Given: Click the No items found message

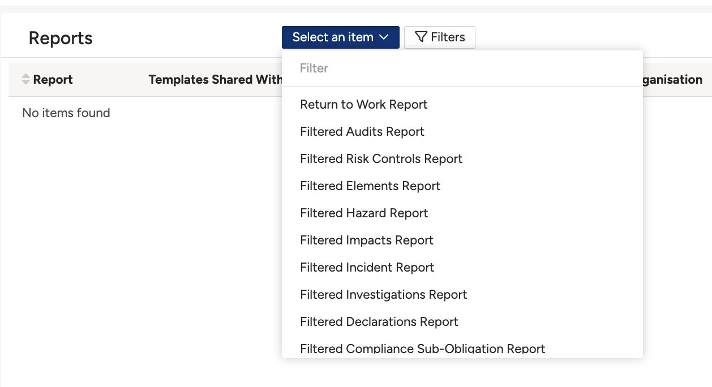Looking at the screenshot, I should (66, 113).
